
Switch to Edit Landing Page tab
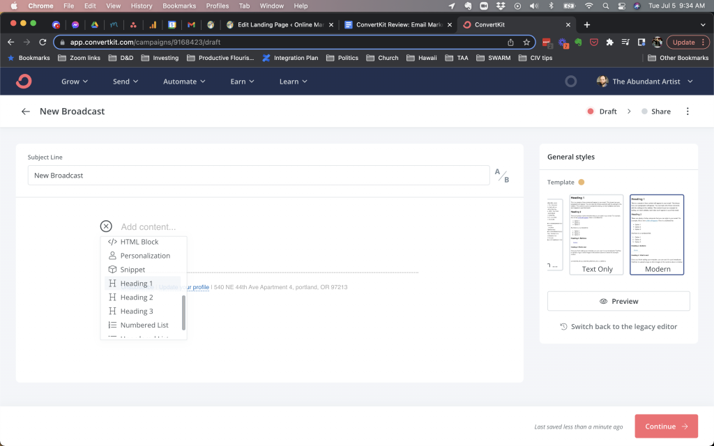[280, 24]
